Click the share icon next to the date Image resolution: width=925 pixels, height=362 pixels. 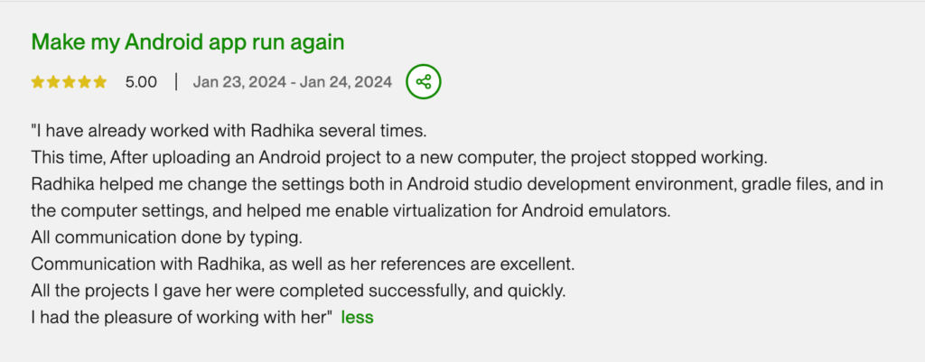coord(423,82)
